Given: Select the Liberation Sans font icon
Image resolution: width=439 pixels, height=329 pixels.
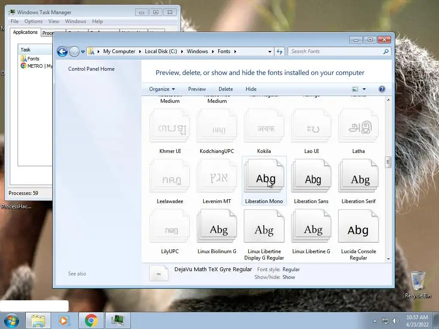Looking at the screenshot, I should [x=311, y=176].
